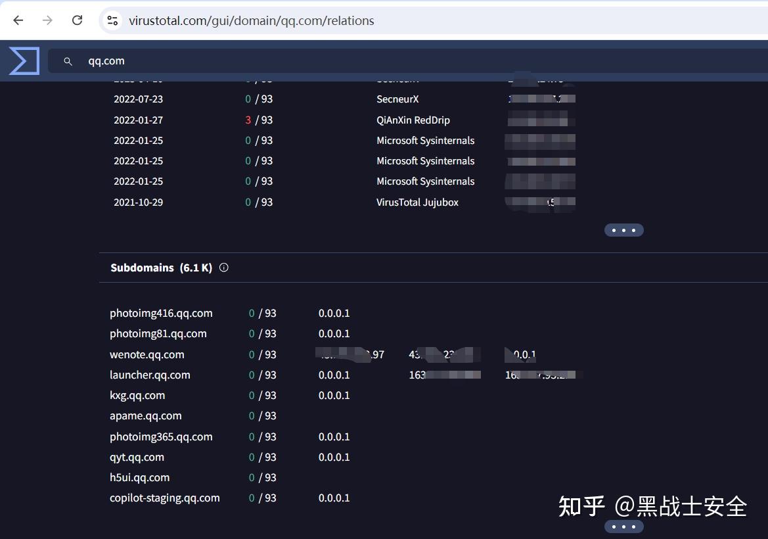Click detection score for wenote.qq.com
The height and width of the screenshot is (539, 768).
pyautogui.click(x=263, y=354)
